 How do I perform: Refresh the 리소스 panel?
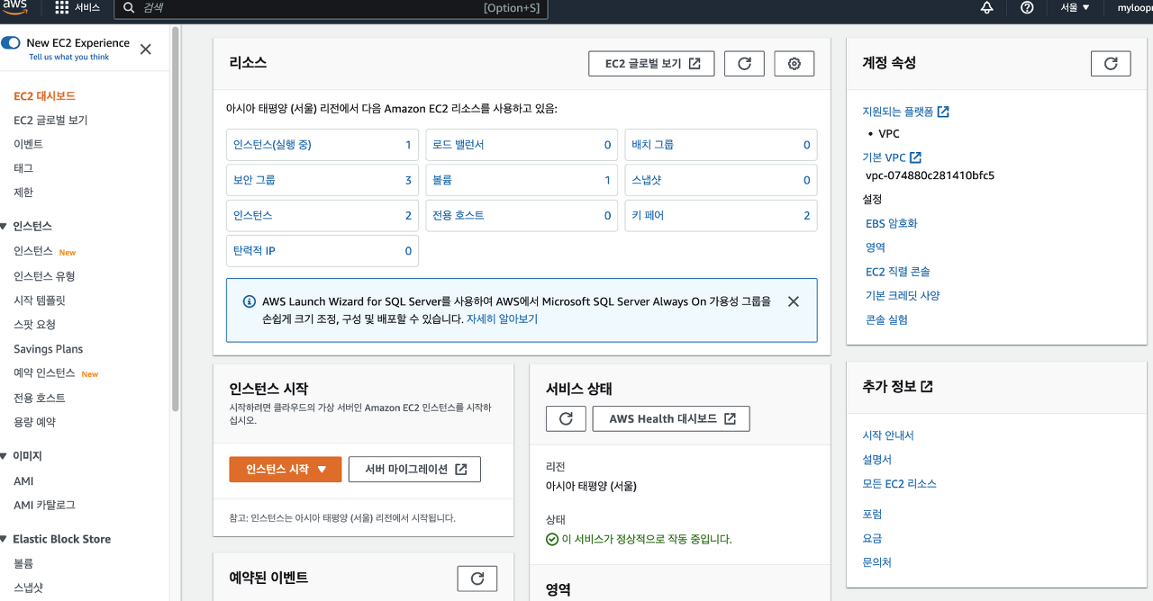pyautogui.click(x=744, y=64)
